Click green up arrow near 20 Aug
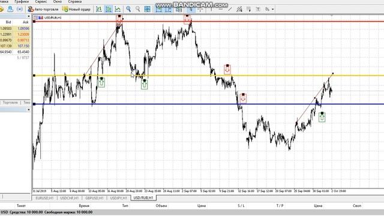The height and width of the screenshot is (216, 384). (x=144, y=84)
